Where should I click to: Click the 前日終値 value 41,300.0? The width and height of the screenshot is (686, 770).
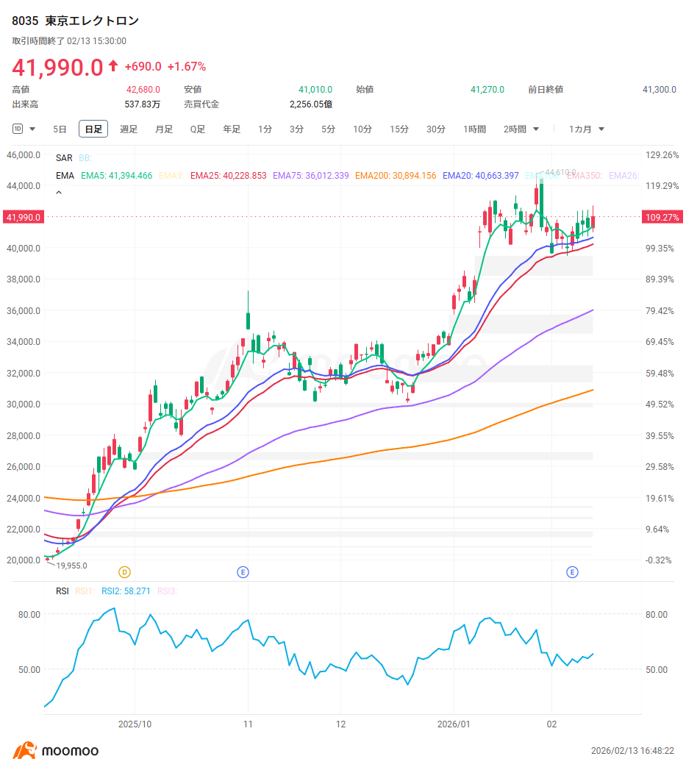[x=659, y=90]
